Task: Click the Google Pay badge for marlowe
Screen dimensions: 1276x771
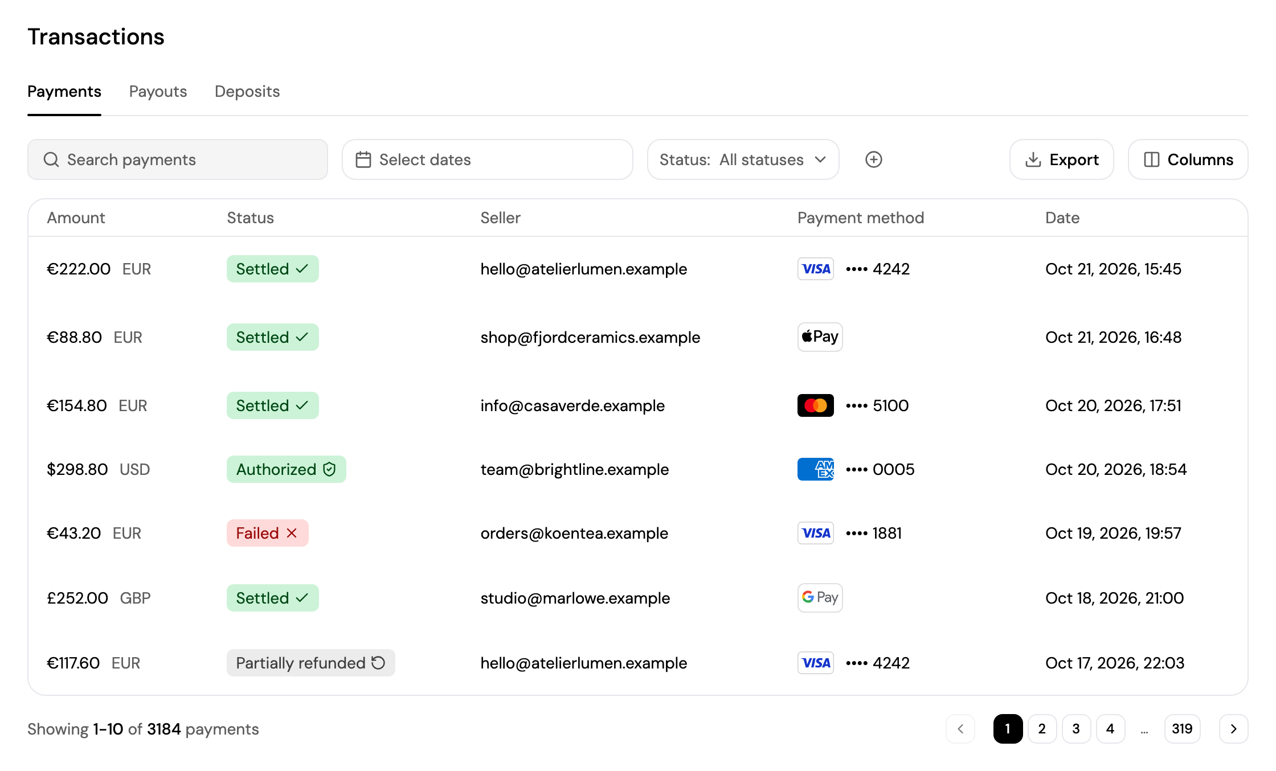Action: click(820, 598)
